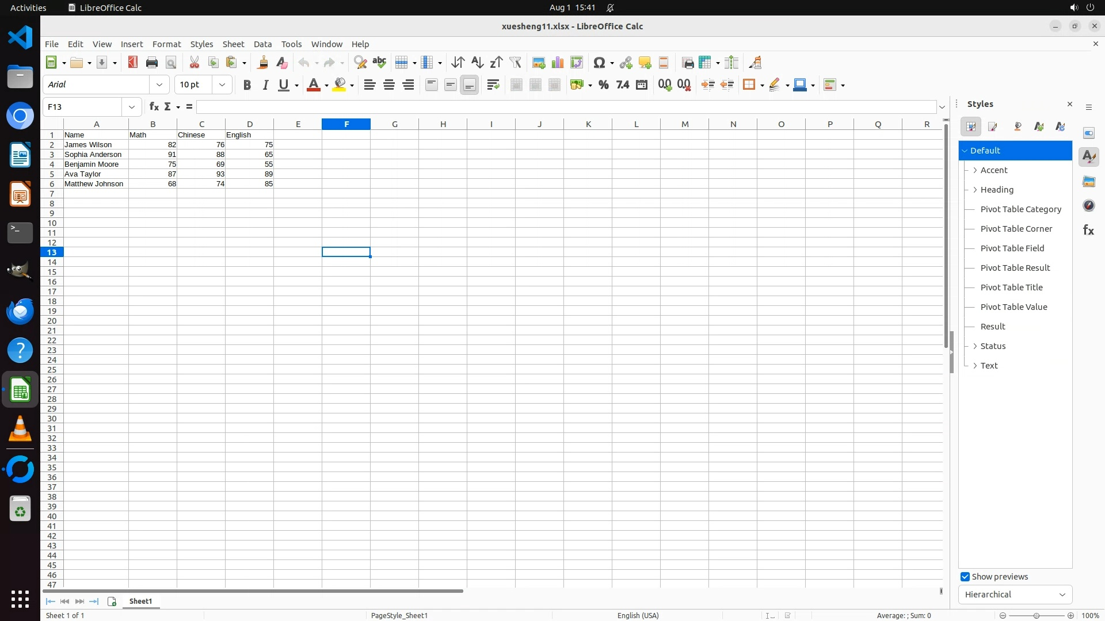Image resolution: width=1105 pixels, height=621 pixels.
Task: Click Sort Ascending icon
Action: 477,63
